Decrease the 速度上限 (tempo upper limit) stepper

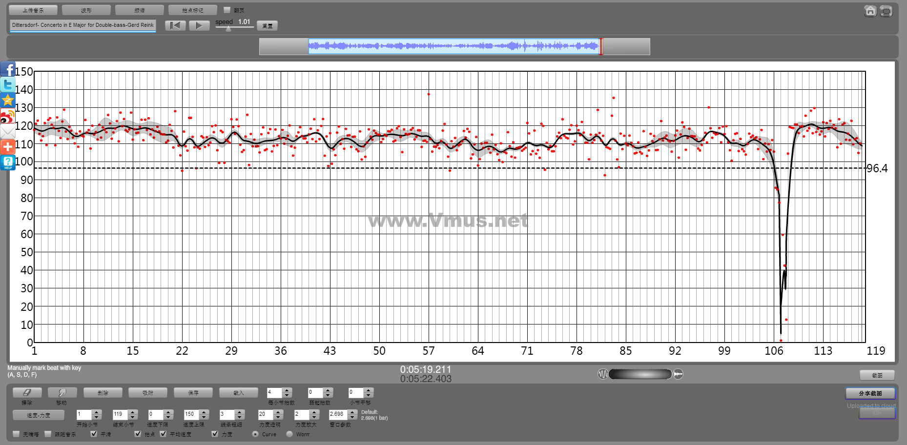point(204,417)
